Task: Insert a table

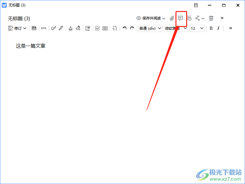Action: click(105, 28)
